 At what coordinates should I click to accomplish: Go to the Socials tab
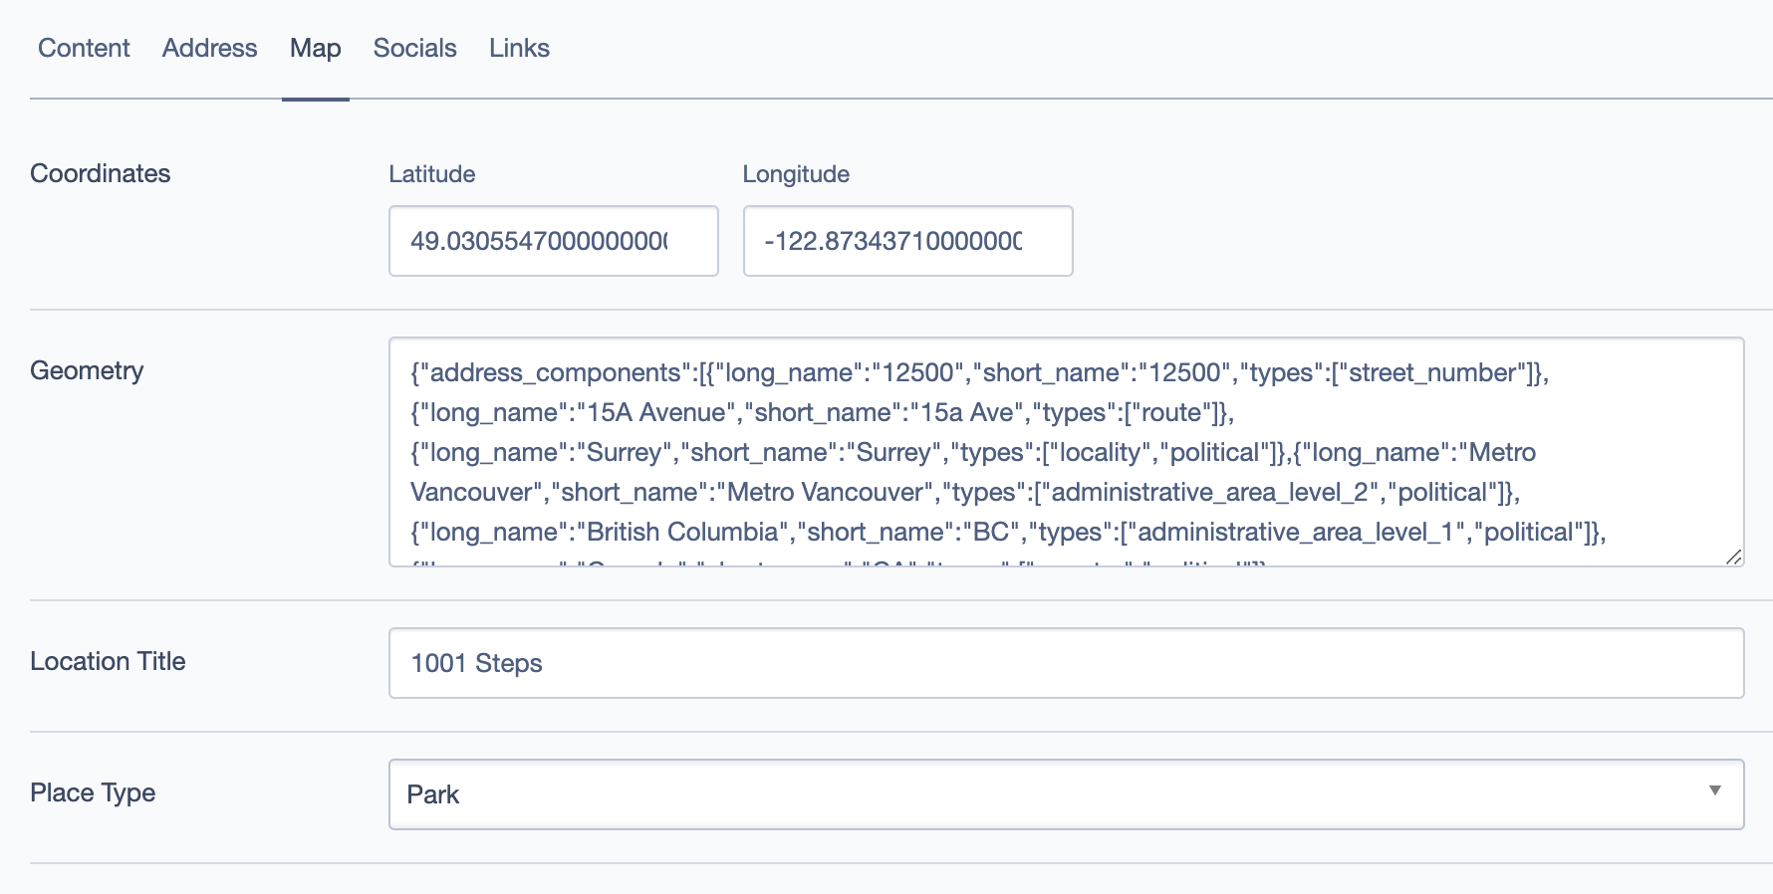pyautogui.click(x=414, y=48)
